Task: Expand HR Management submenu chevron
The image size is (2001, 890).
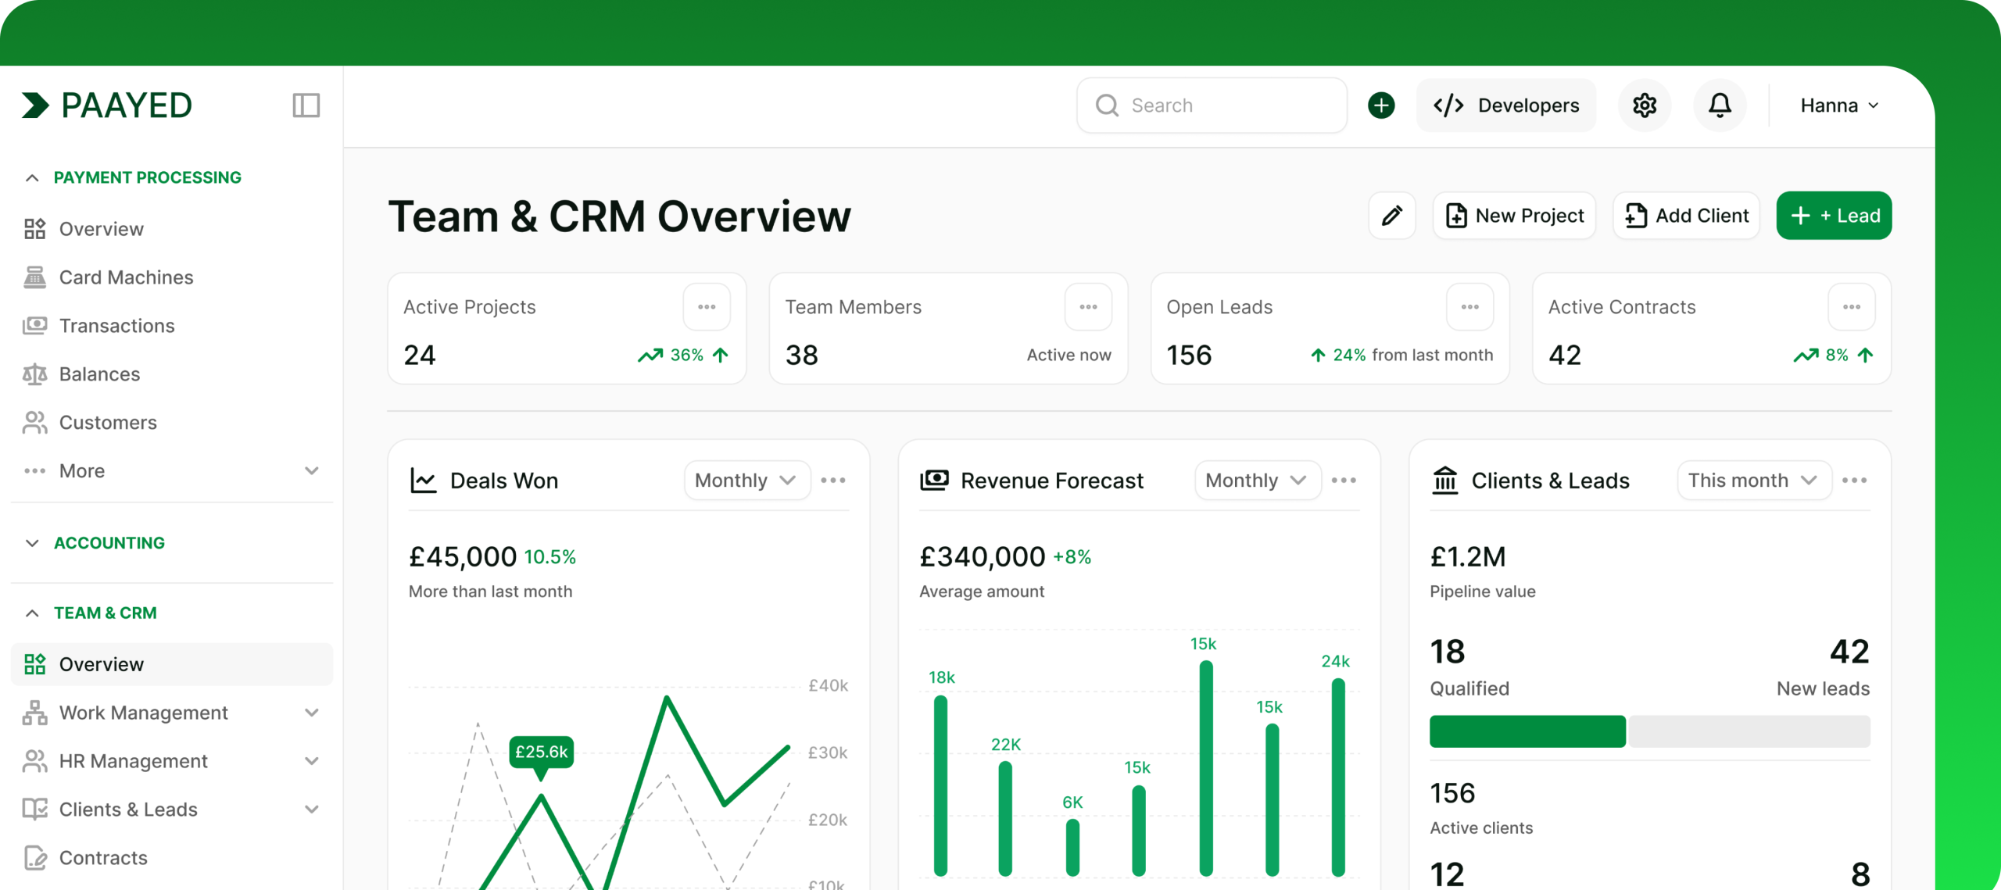Action: point(311,761)
